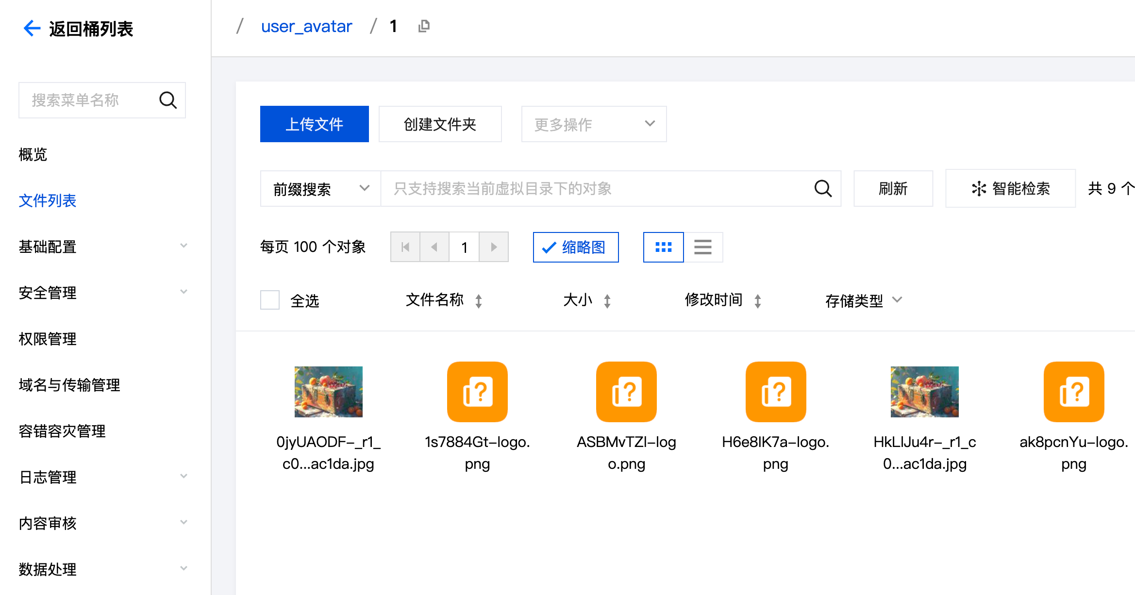Switch to list view icon
Image resolution: width=1135 pixels, height=595 pixels.
coord(702,247)
